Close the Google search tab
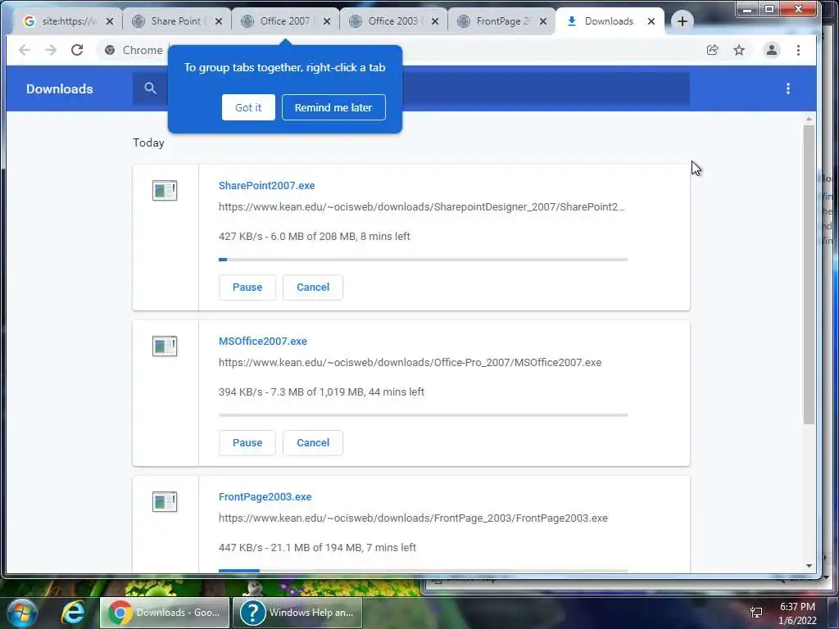This screenshot has height=629, width=839. click(x=110, y=21)
